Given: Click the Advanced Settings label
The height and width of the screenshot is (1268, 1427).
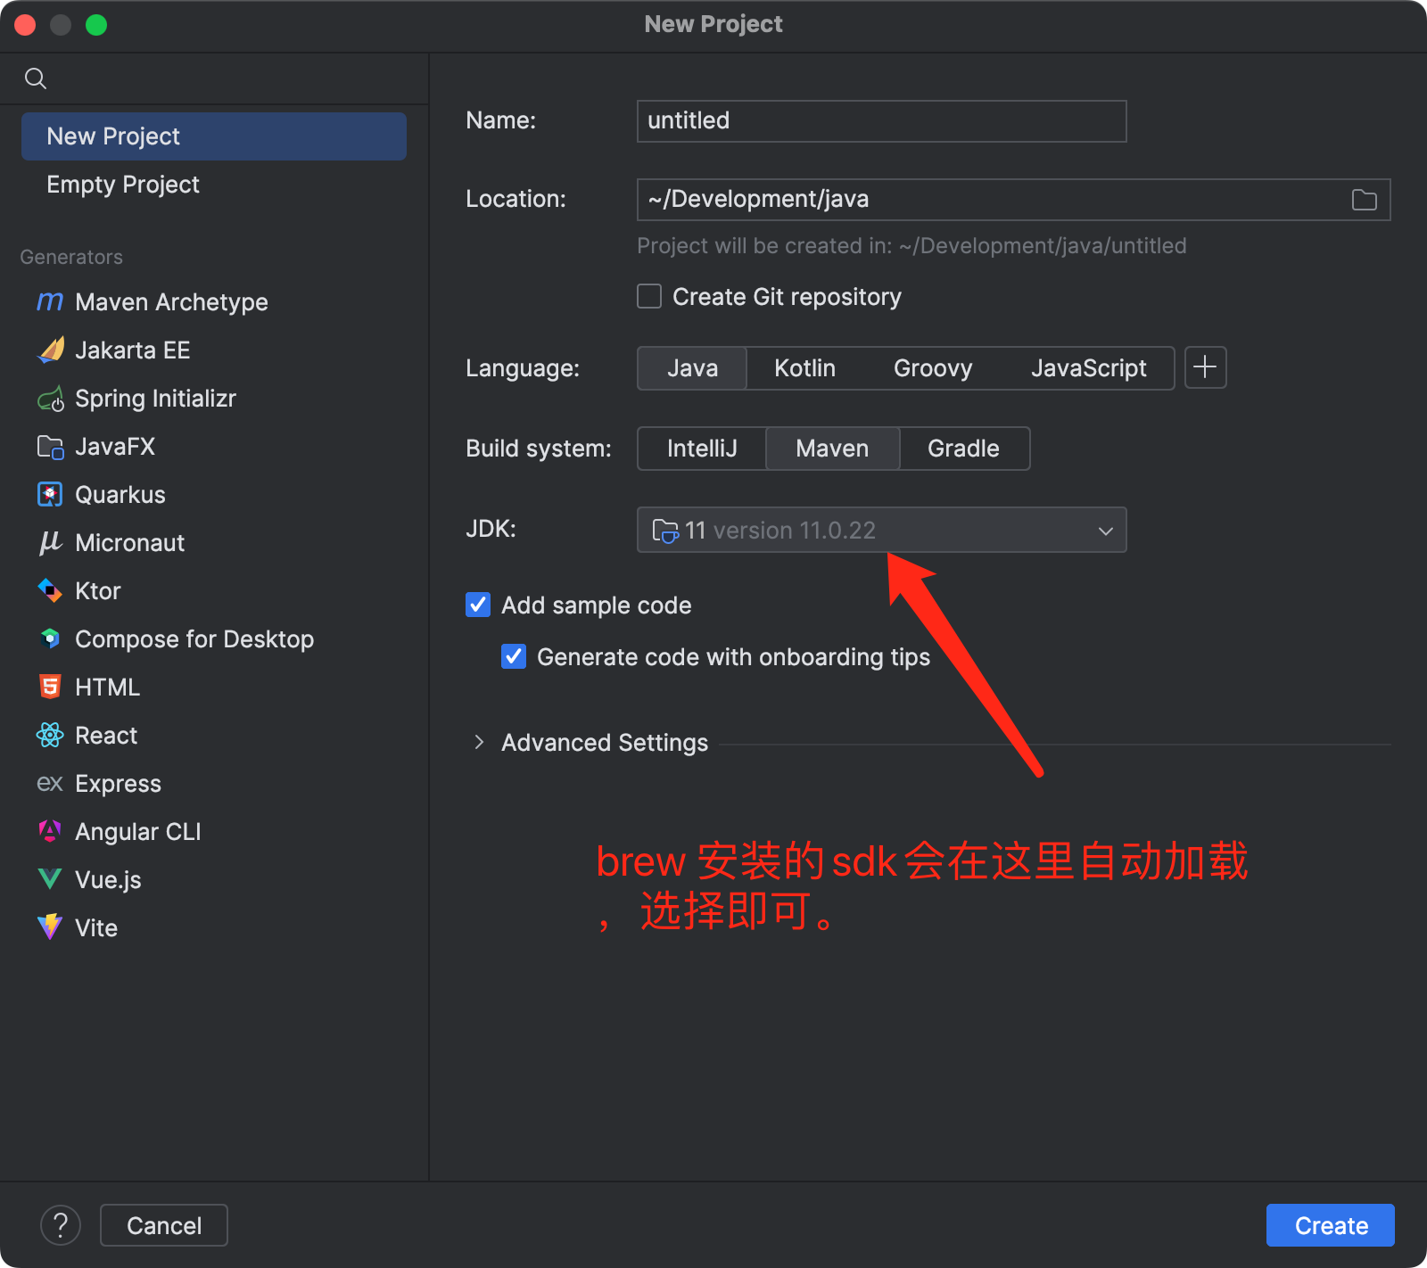Looking at the screenshot, I should click(605, 743).
